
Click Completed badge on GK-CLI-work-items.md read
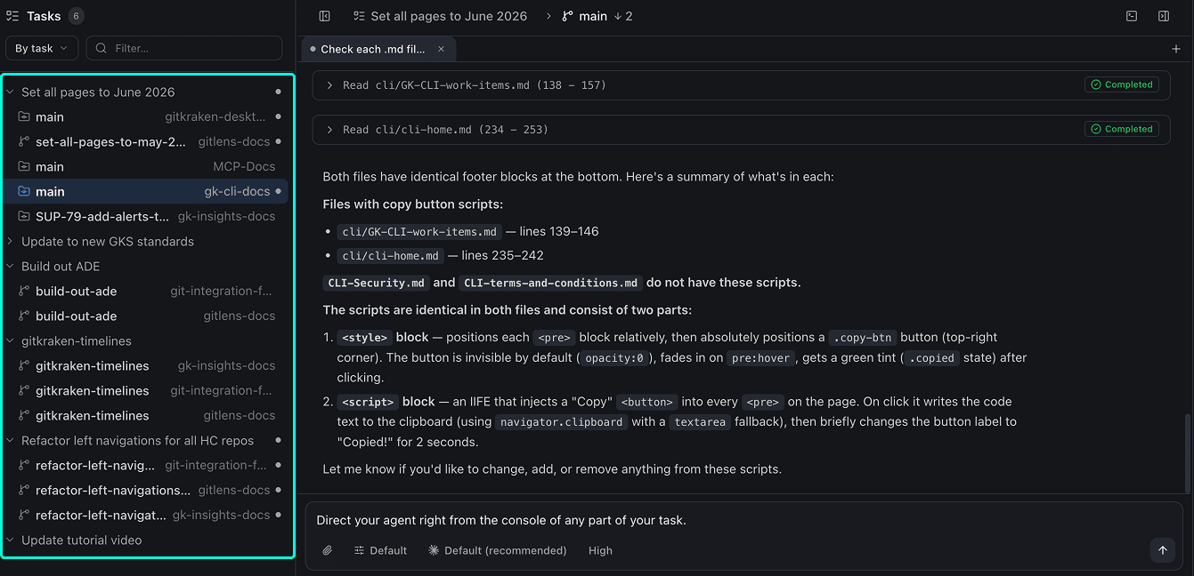coord(1122,84)
